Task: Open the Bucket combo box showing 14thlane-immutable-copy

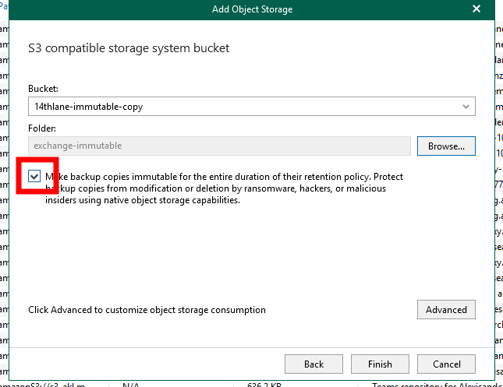Action: click(251, 107)
